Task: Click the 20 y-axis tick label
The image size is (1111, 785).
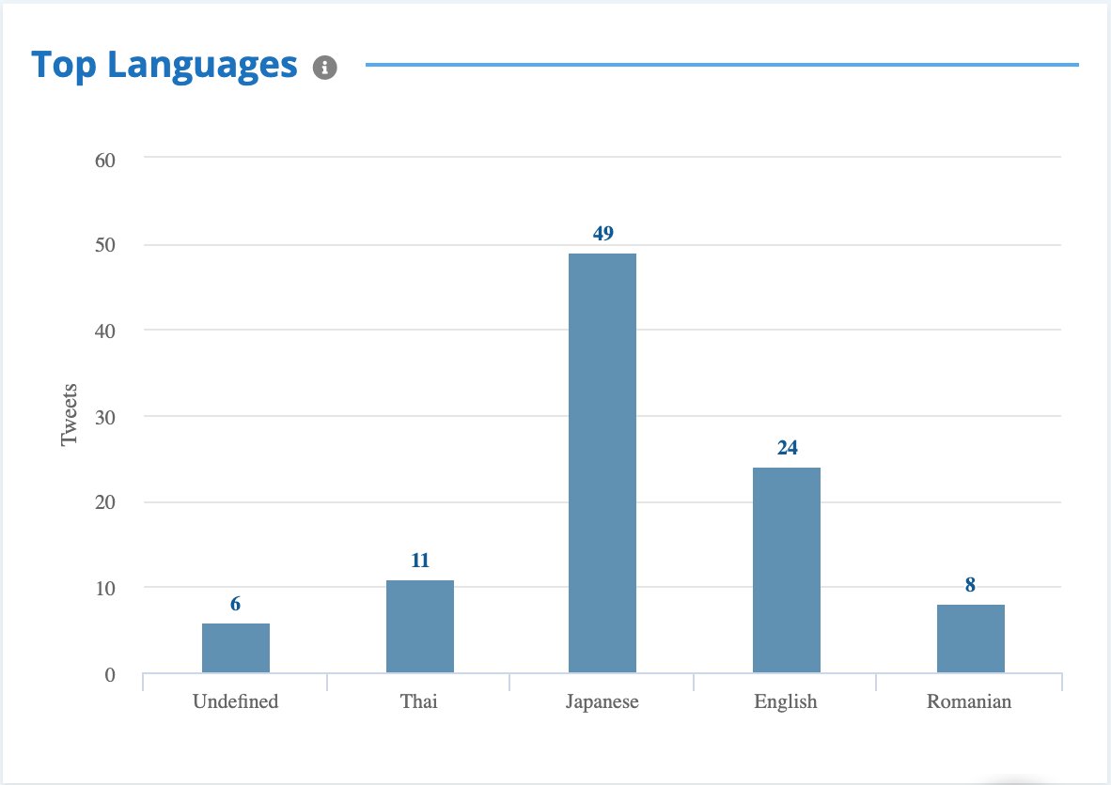Action: [105, 502]
